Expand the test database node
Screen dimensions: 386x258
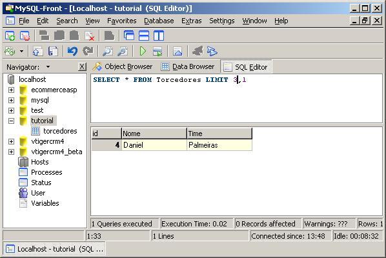11,111
